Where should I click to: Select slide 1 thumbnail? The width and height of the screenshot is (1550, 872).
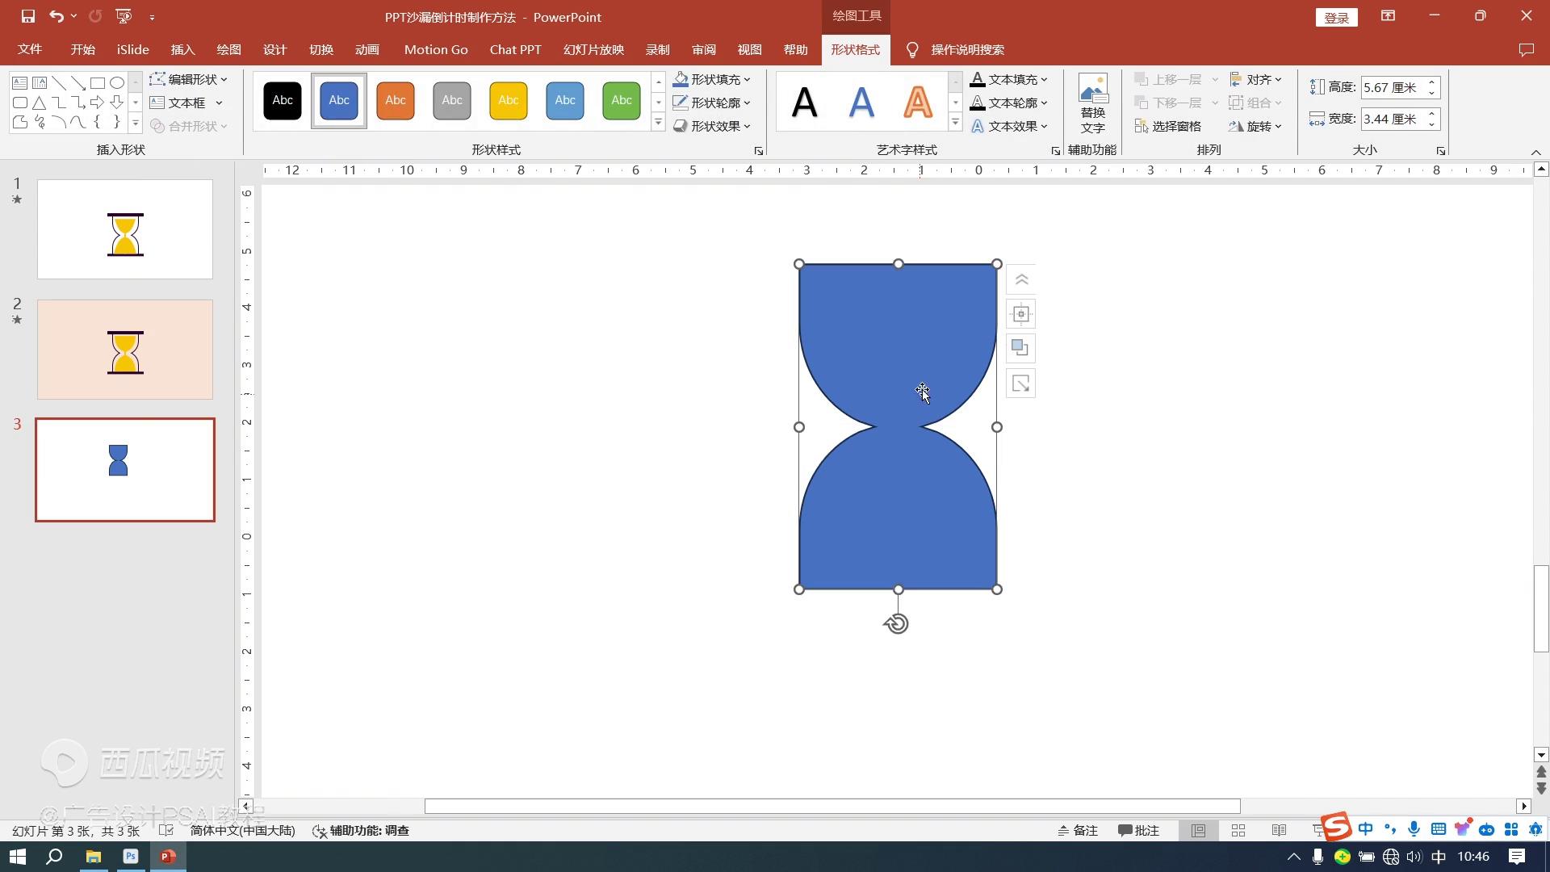(125, 229)
